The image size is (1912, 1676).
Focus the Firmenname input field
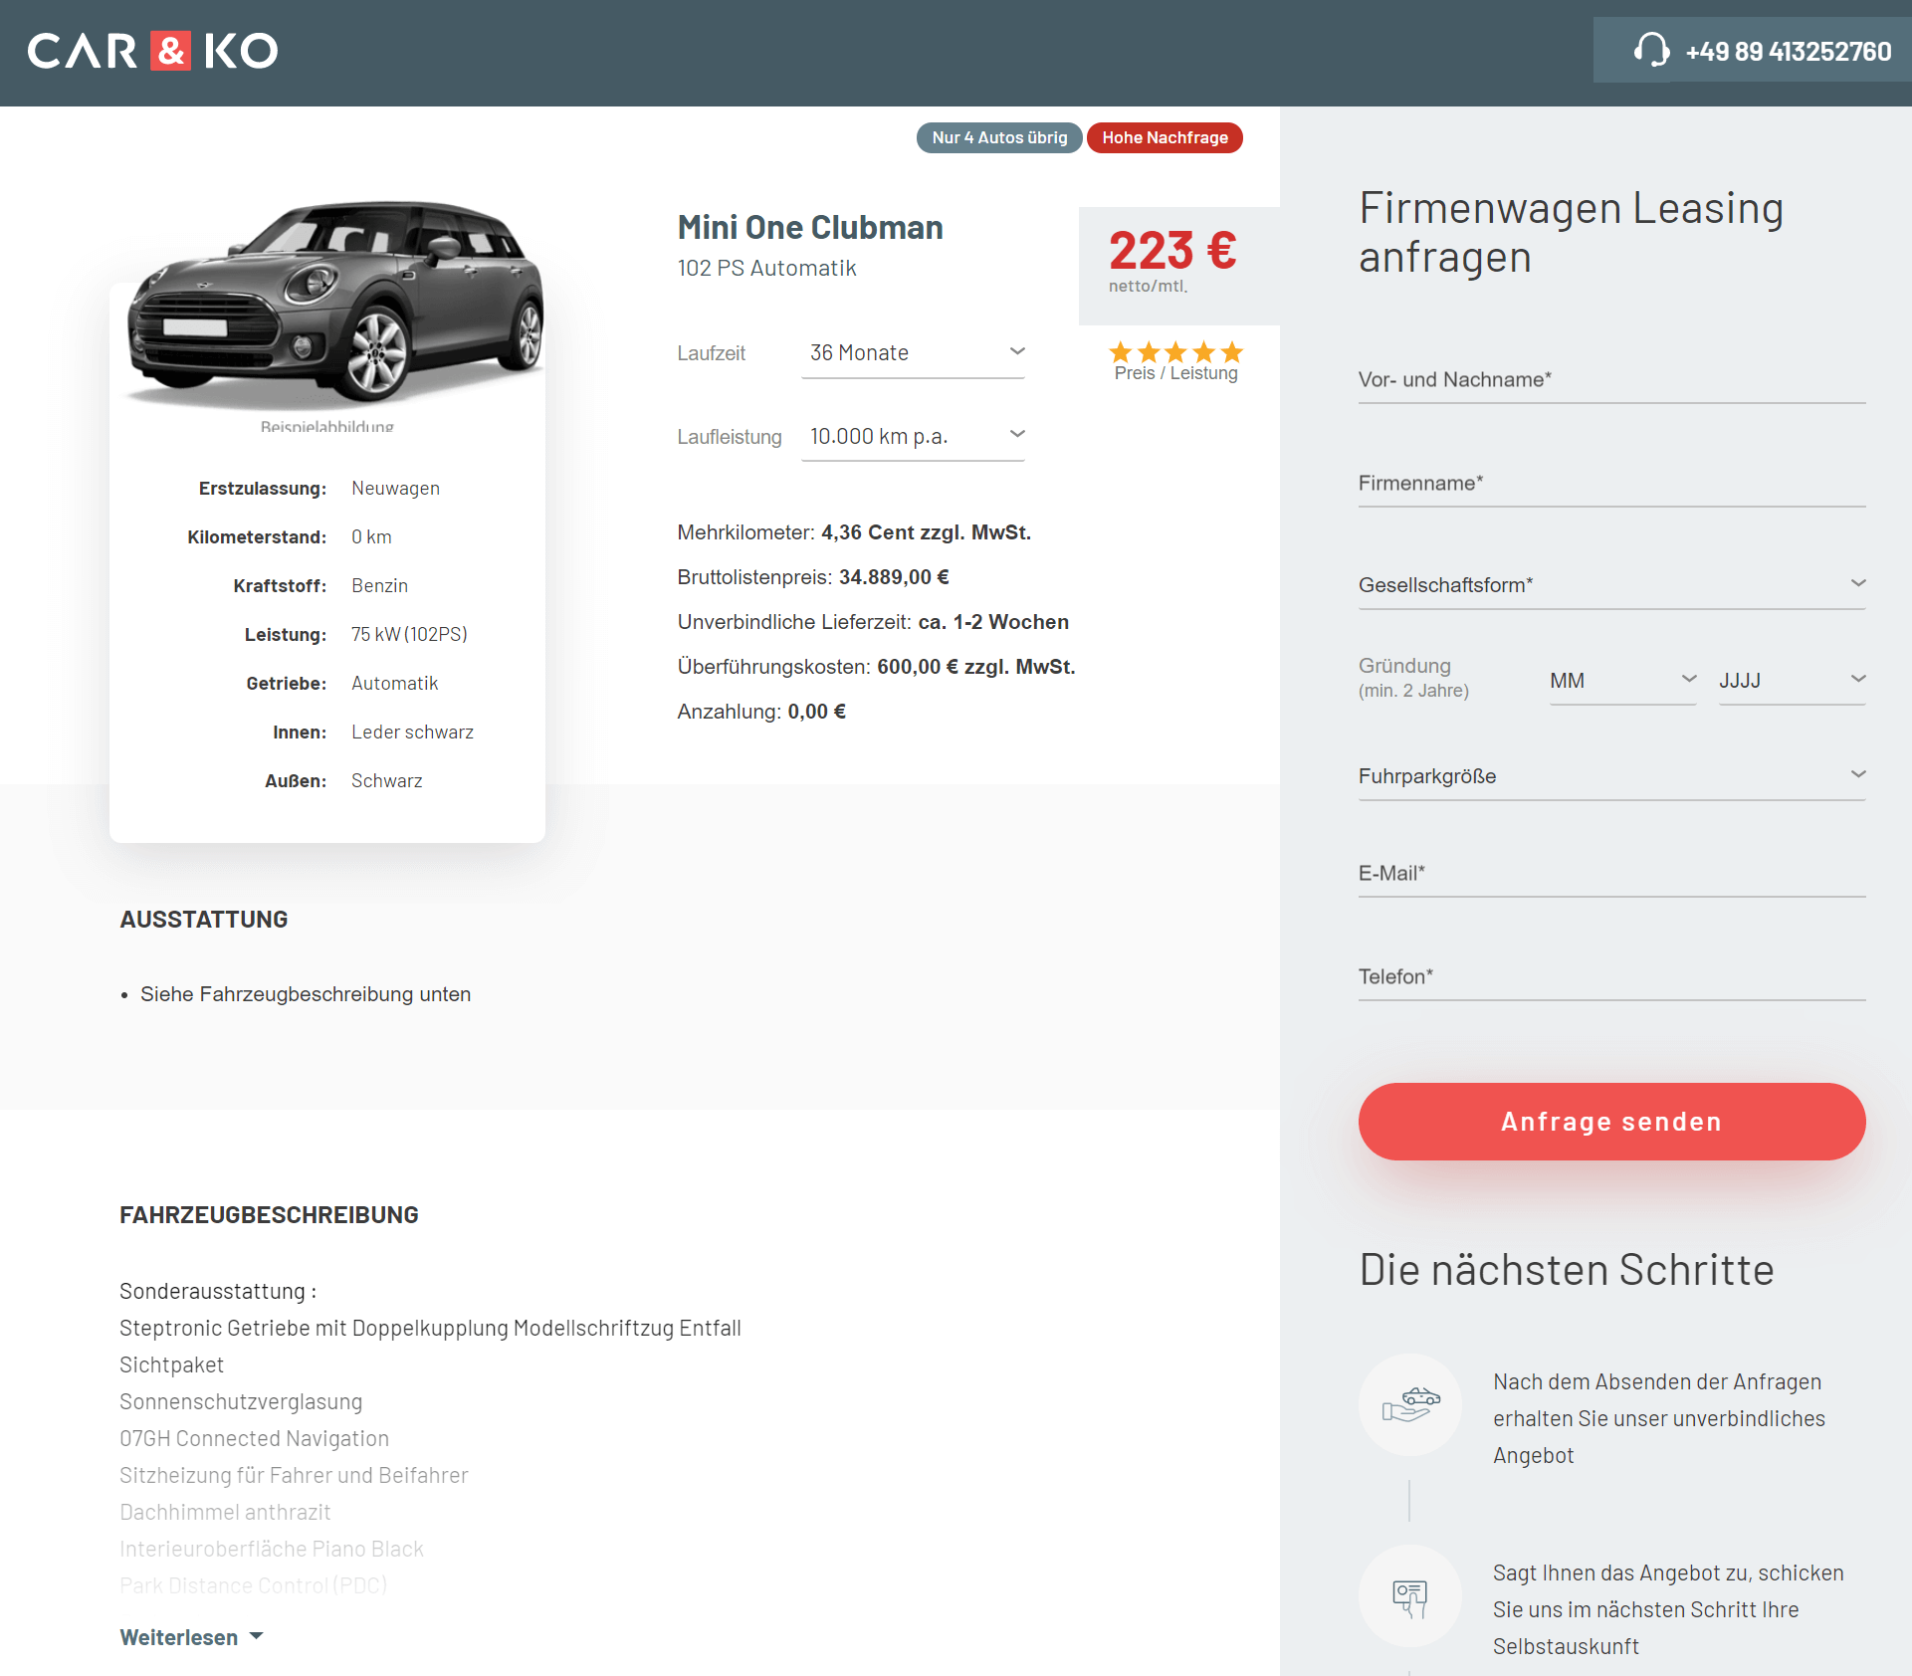point(1611,484)
